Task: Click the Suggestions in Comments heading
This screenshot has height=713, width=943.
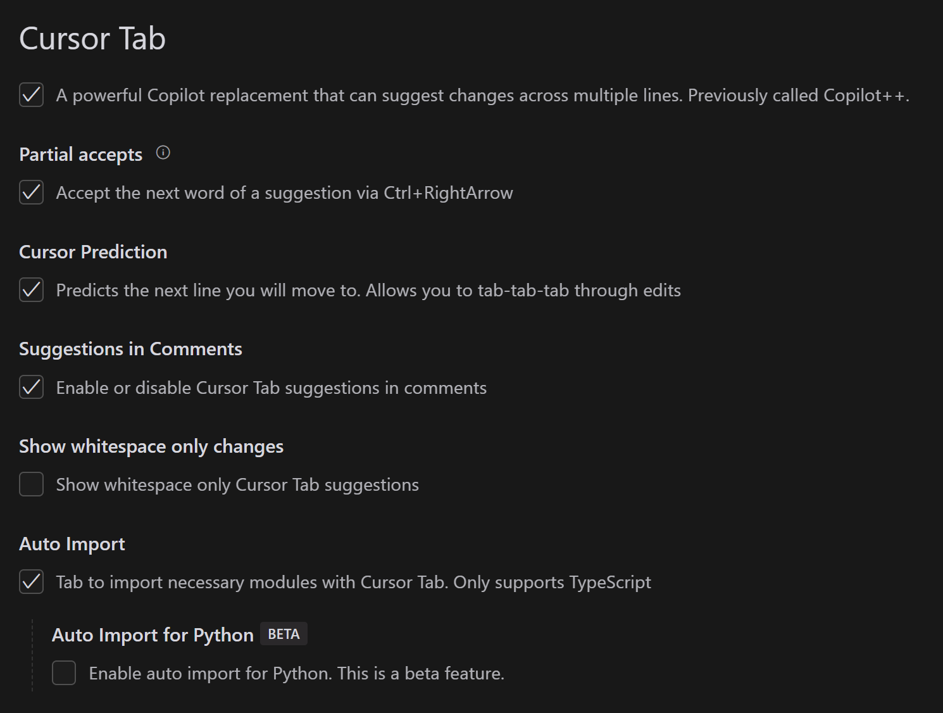Action: coord(130,349)
